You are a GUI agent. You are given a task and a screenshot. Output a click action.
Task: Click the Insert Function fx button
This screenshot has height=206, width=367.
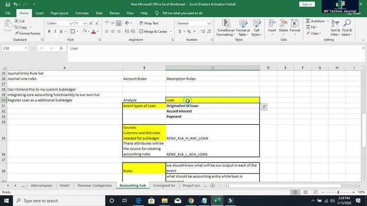tap(61, 48)
